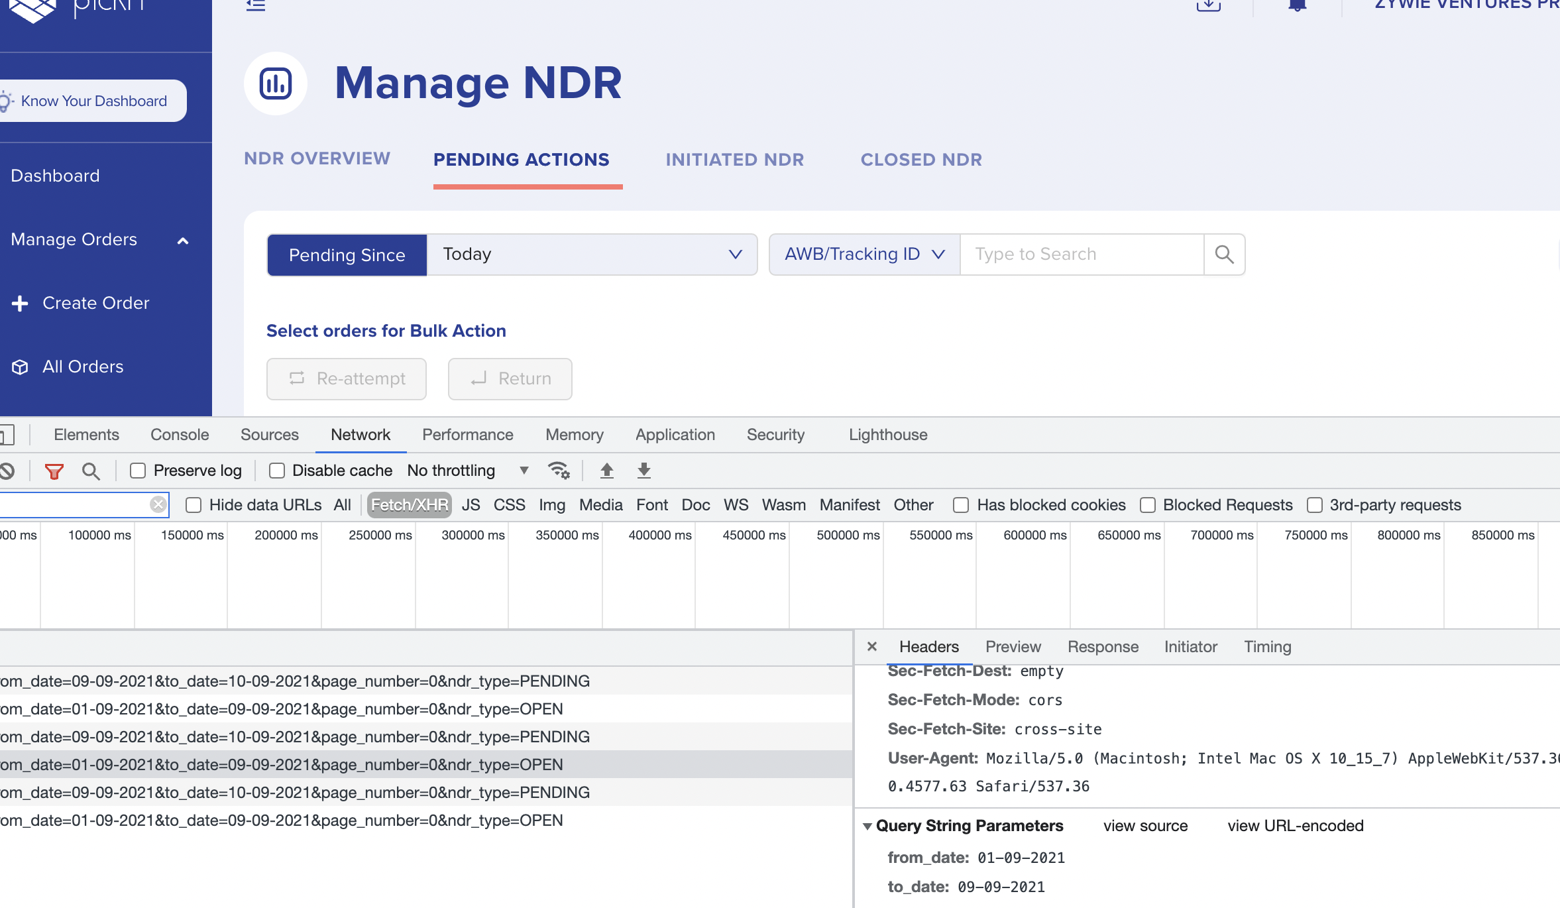
Task: Clear the filter text with the X icon
Action: pos(158,505)
